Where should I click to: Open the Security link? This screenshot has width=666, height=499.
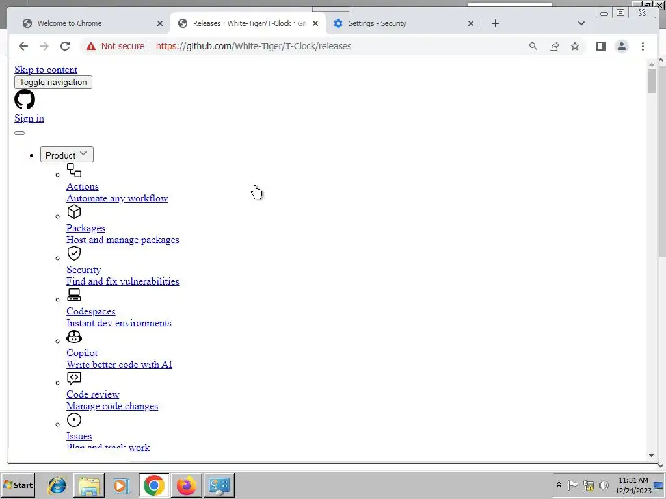(x=84, y=270)
